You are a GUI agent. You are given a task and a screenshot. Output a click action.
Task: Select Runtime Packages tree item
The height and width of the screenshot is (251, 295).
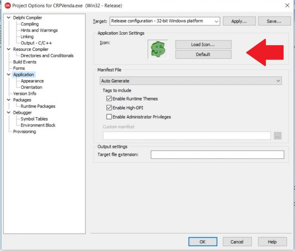point(38,106)
